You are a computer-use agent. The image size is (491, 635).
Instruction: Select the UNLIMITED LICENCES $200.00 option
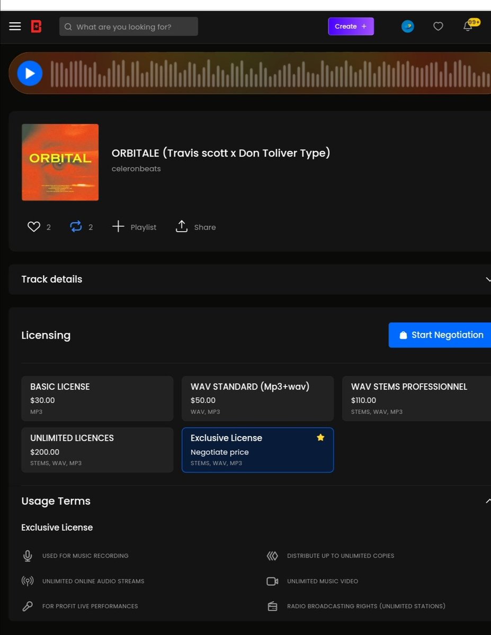coord(97,450)
